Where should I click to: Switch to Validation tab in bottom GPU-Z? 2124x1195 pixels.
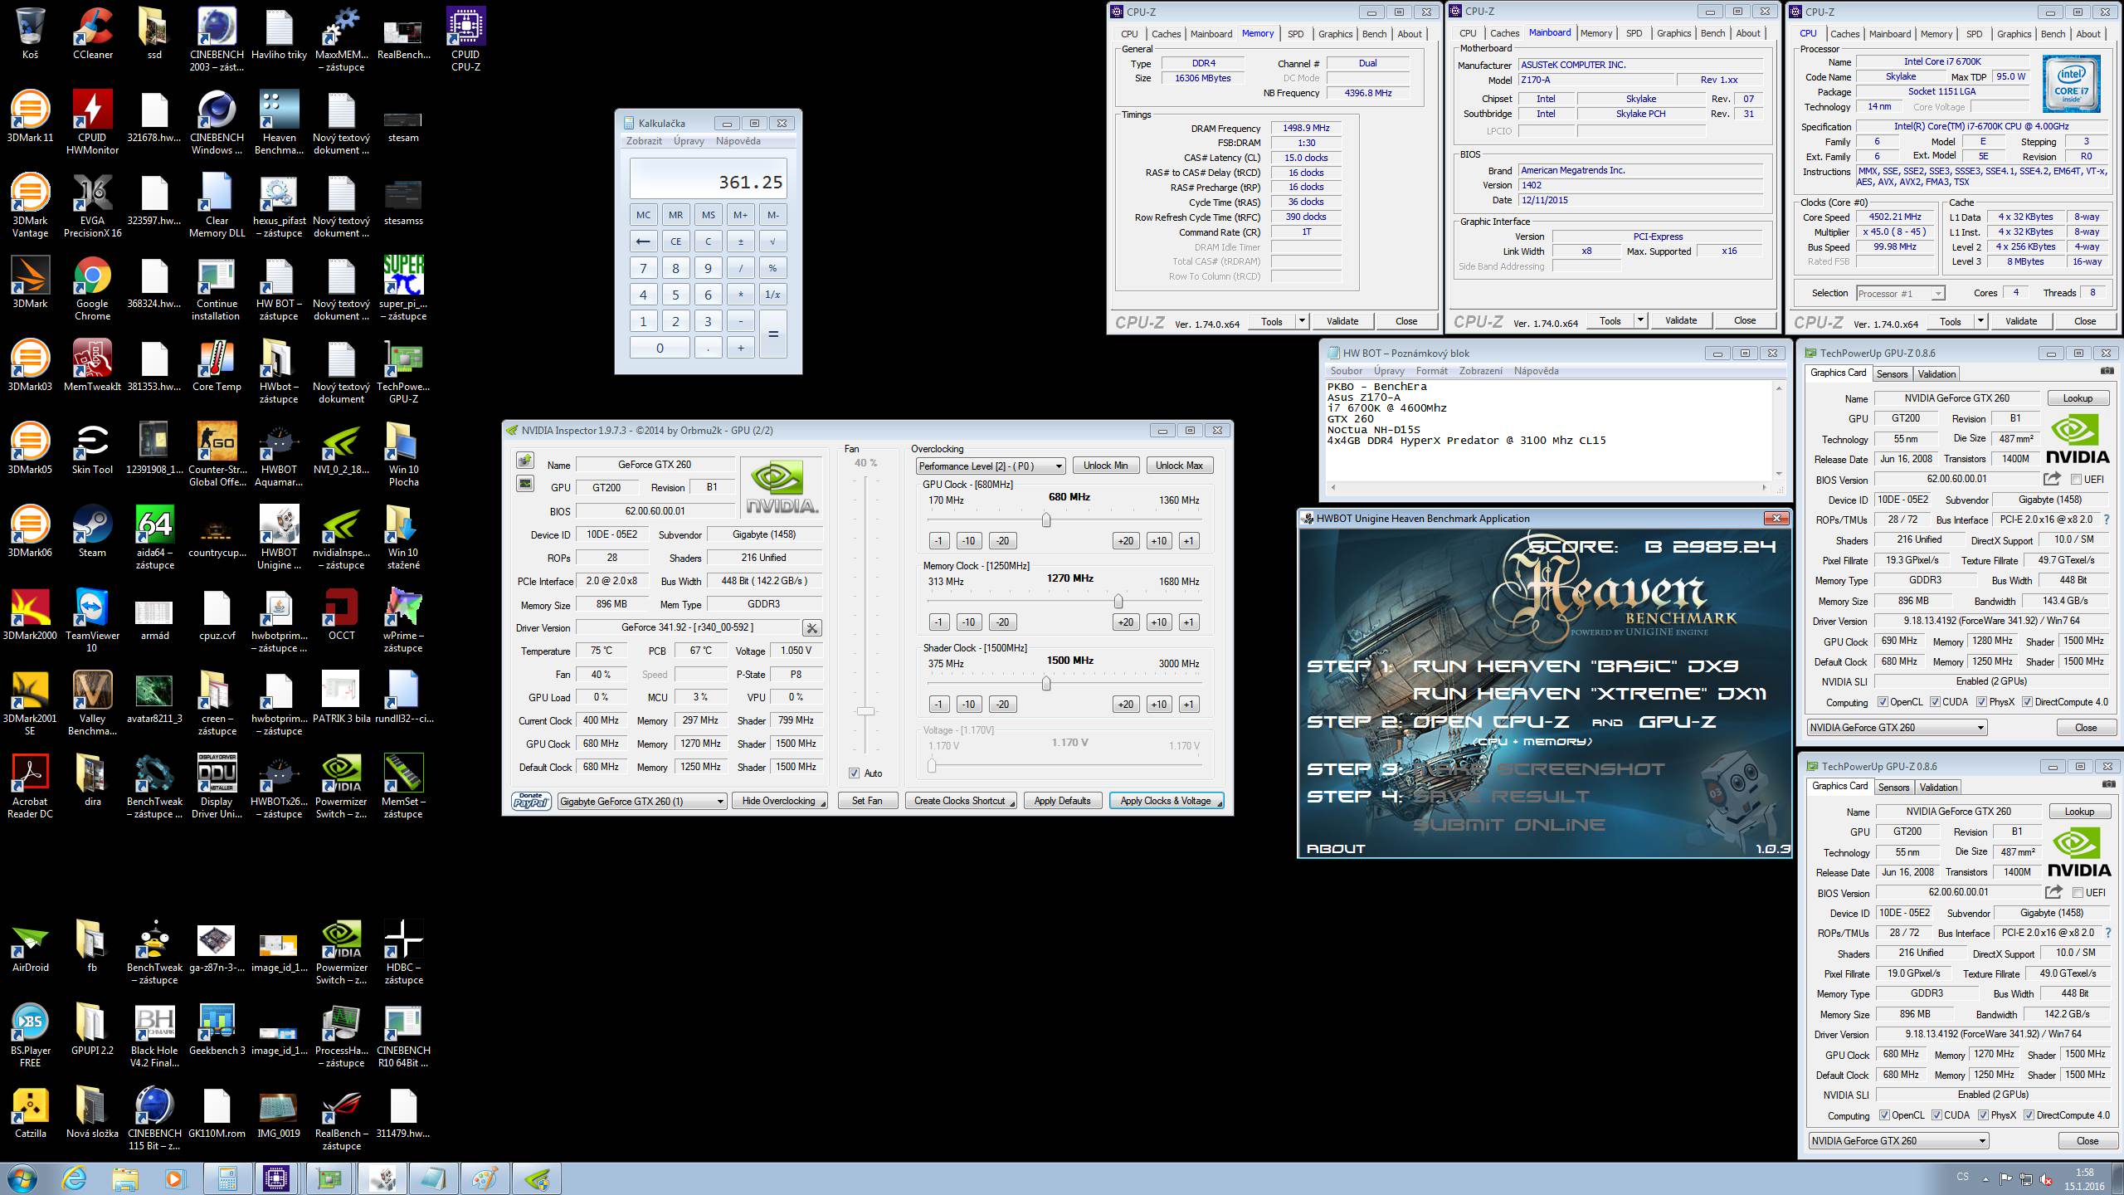(x=1939, y=788)
